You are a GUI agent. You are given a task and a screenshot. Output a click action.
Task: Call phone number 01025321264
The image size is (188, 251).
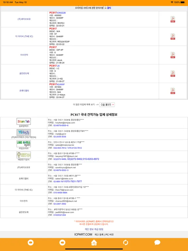pos(60,215)
